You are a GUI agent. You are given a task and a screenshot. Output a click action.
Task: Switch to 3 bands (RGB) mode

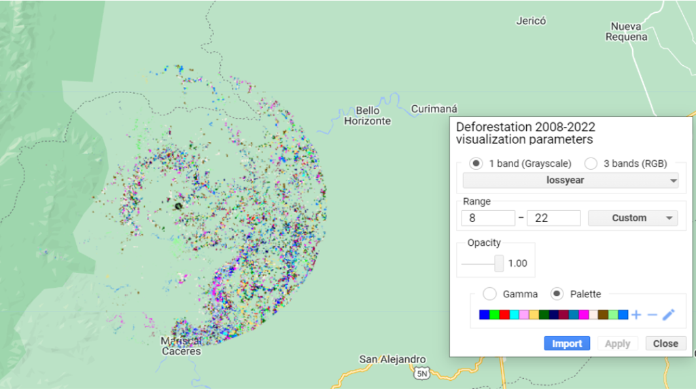591,164
